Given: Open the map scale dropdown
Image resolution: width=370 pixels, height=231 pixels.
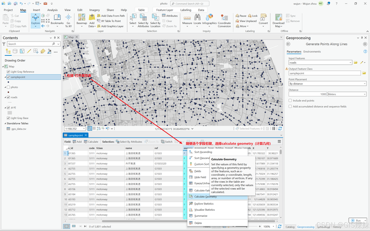Looking at the screenshot, I should tap(83, 129).
